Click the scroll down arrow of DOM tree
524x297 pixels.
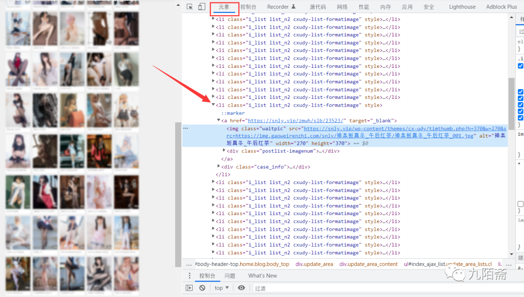pyautogui.click(x=512, y=254)
